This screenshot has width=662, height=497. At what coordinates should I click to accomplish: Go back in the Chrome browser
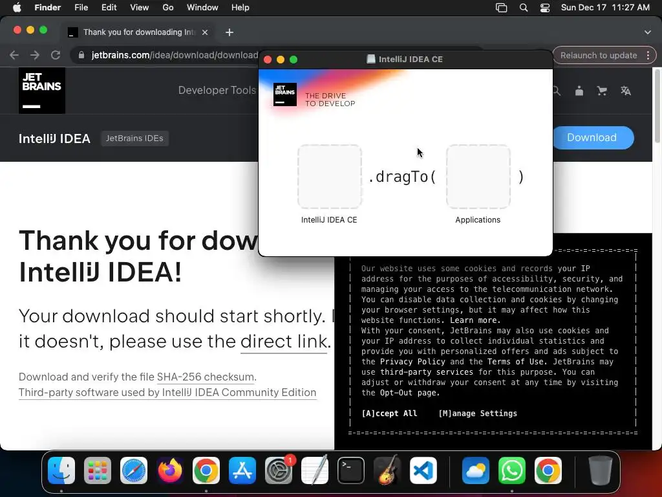(x=14, y=55)
